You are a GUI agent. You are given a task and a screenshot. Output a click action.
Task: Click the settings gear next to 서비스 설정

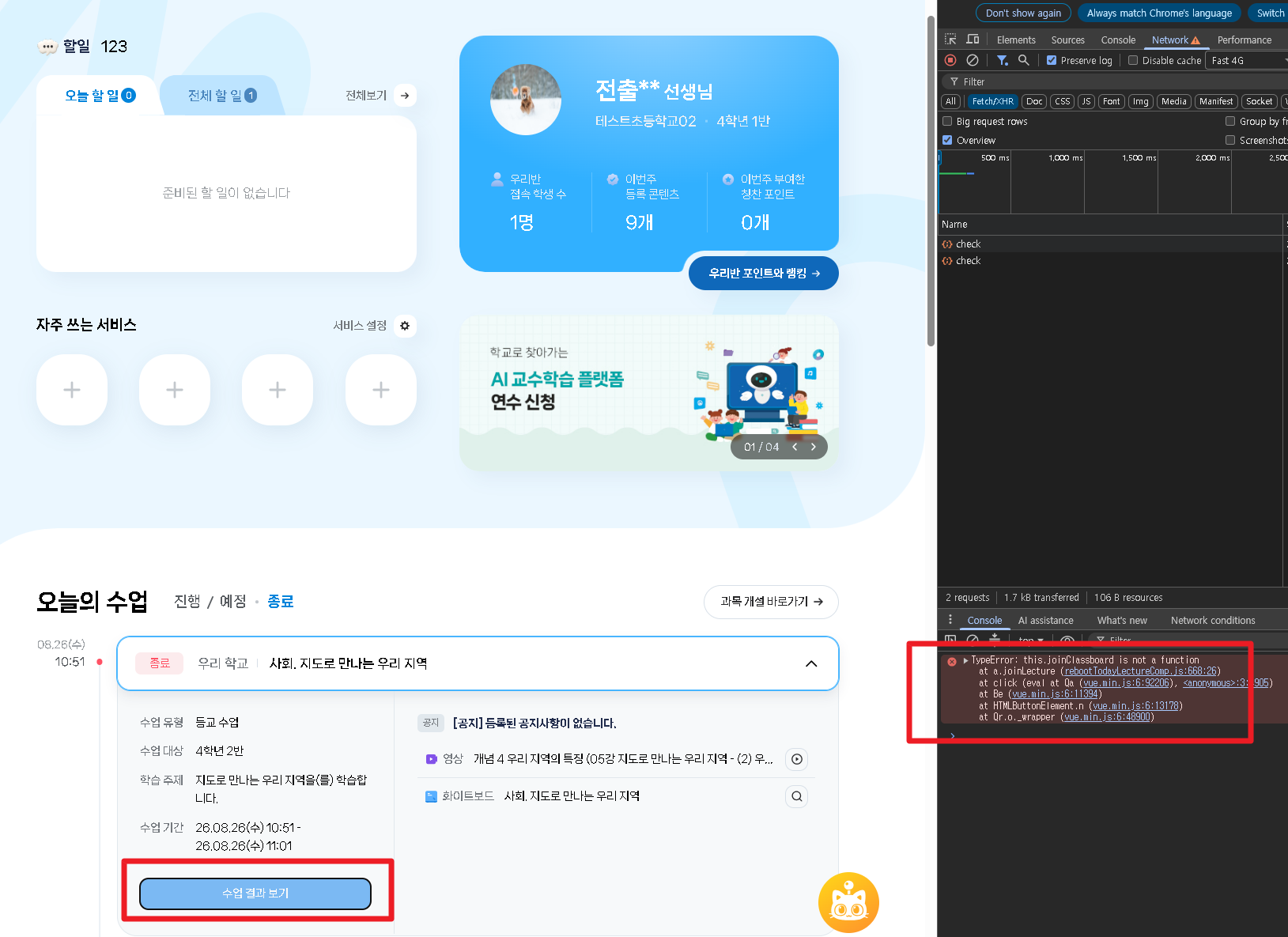coord(405,326)
